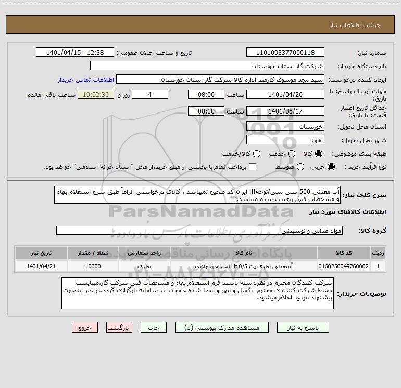This screenshot has height=388, width=401.
Task: Click the need date cell 1401/04/21
Action: tap(41, 266)
